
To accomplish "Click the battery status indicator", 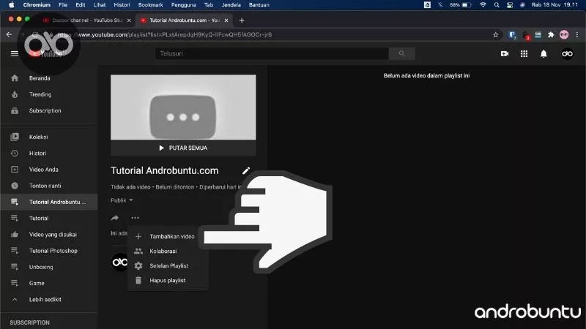I will click(x=467, y=5).
